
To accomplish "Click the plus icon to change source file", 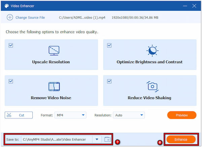I will pyautogui.click(x=9, y=18).
